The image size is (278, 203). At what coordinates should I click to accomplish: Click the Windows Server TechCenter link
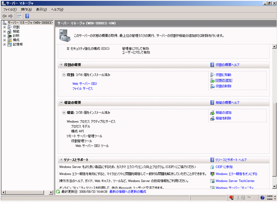[x=235, y=181]
